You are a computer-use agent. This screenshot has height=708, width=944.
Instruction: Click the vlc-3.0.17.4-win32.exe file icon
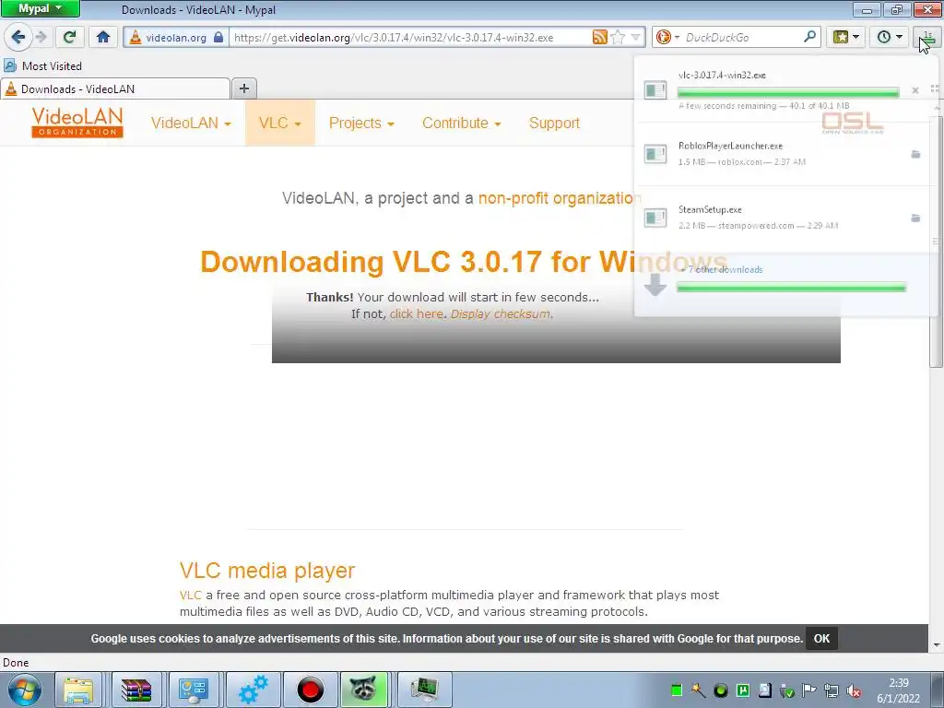(x=655, y=90)
